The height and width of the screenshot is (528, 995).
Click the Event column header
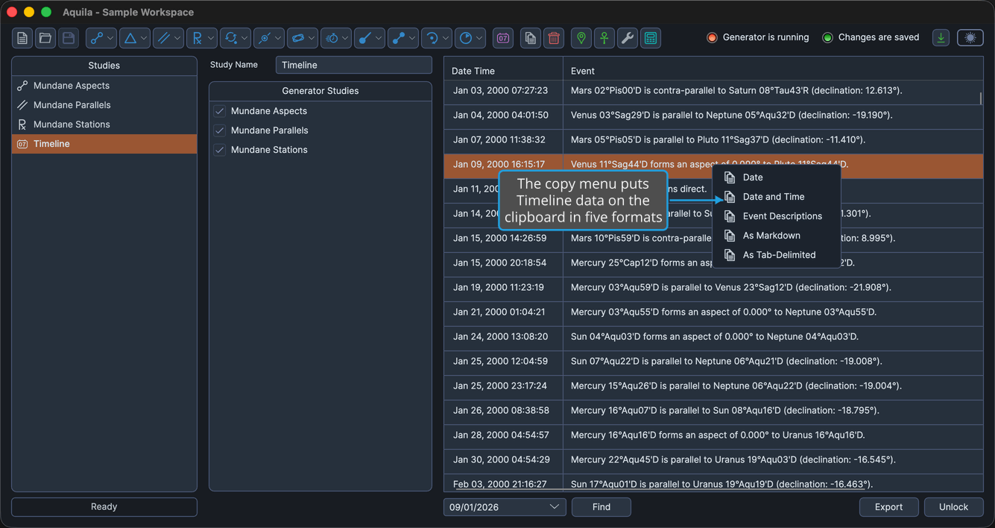point(773,71)
